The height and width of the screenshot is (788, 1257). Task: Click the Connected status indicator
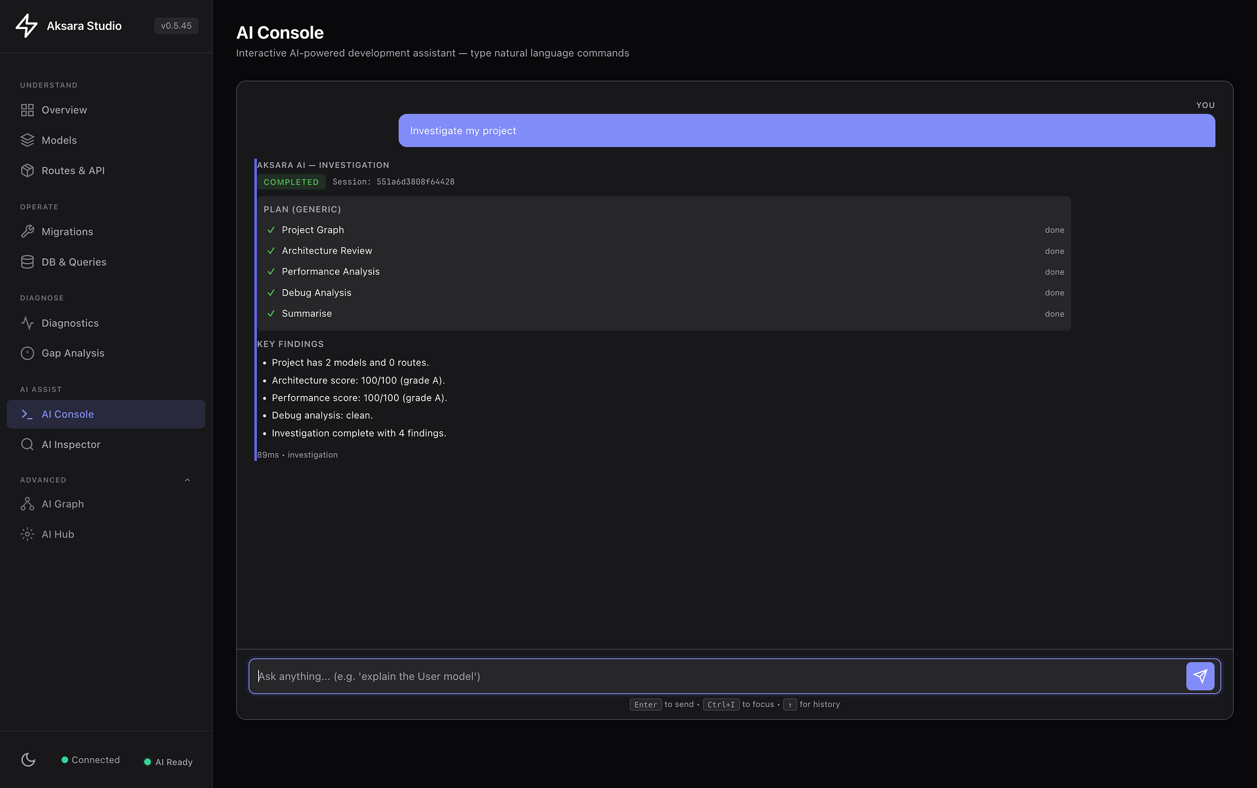91,760
